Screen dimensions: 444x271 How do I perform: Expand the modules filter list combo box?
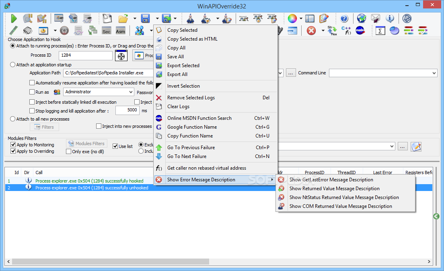pyautogui.click(x=392, y=146)
